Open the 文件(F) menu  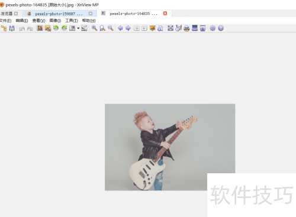pos(5,21)
